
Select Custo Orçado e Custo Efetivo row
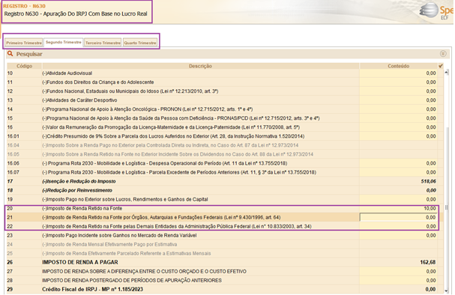pos(144,271)
